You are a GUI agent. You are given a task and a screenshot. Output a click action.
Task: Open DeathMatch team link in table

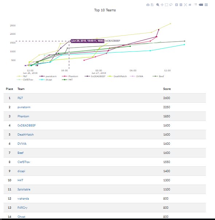point(26,134)
